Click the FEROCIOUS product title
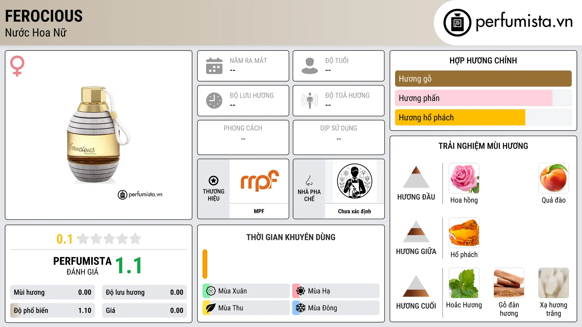 (44, 16)
